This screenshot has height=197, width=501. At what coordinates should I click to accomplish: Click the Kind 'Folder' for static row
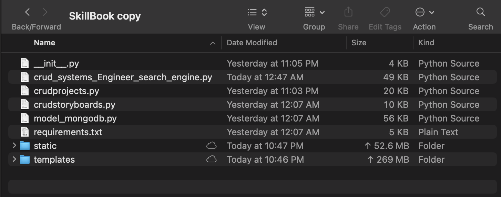pyautogui.click(x=431, y=146)
